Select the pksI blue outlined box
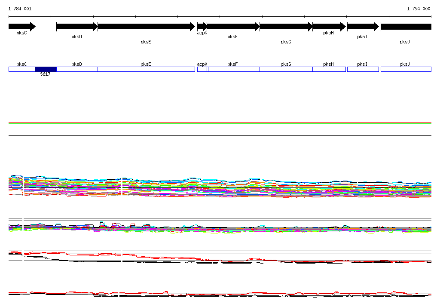 pos(363,69)
